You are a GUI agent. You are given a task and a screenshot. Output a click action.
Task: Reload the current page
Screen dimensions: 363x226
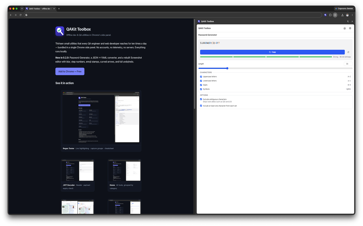coord(20,15)
